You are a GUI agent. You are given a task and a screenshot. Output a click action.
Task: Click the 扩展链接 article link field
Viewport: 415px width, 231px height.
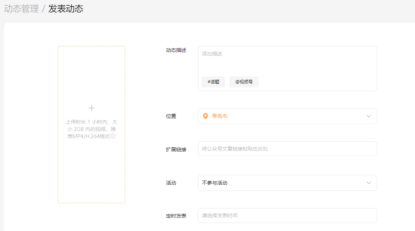pos(288,149)
